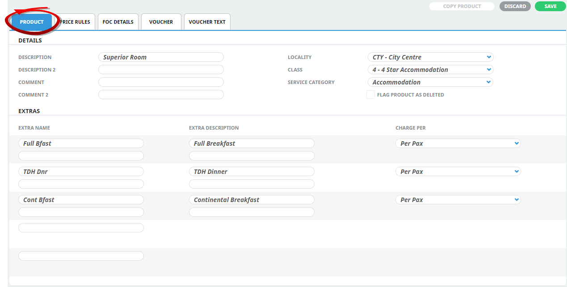
Task: Click the Discard button
Action: click(515, 6)
